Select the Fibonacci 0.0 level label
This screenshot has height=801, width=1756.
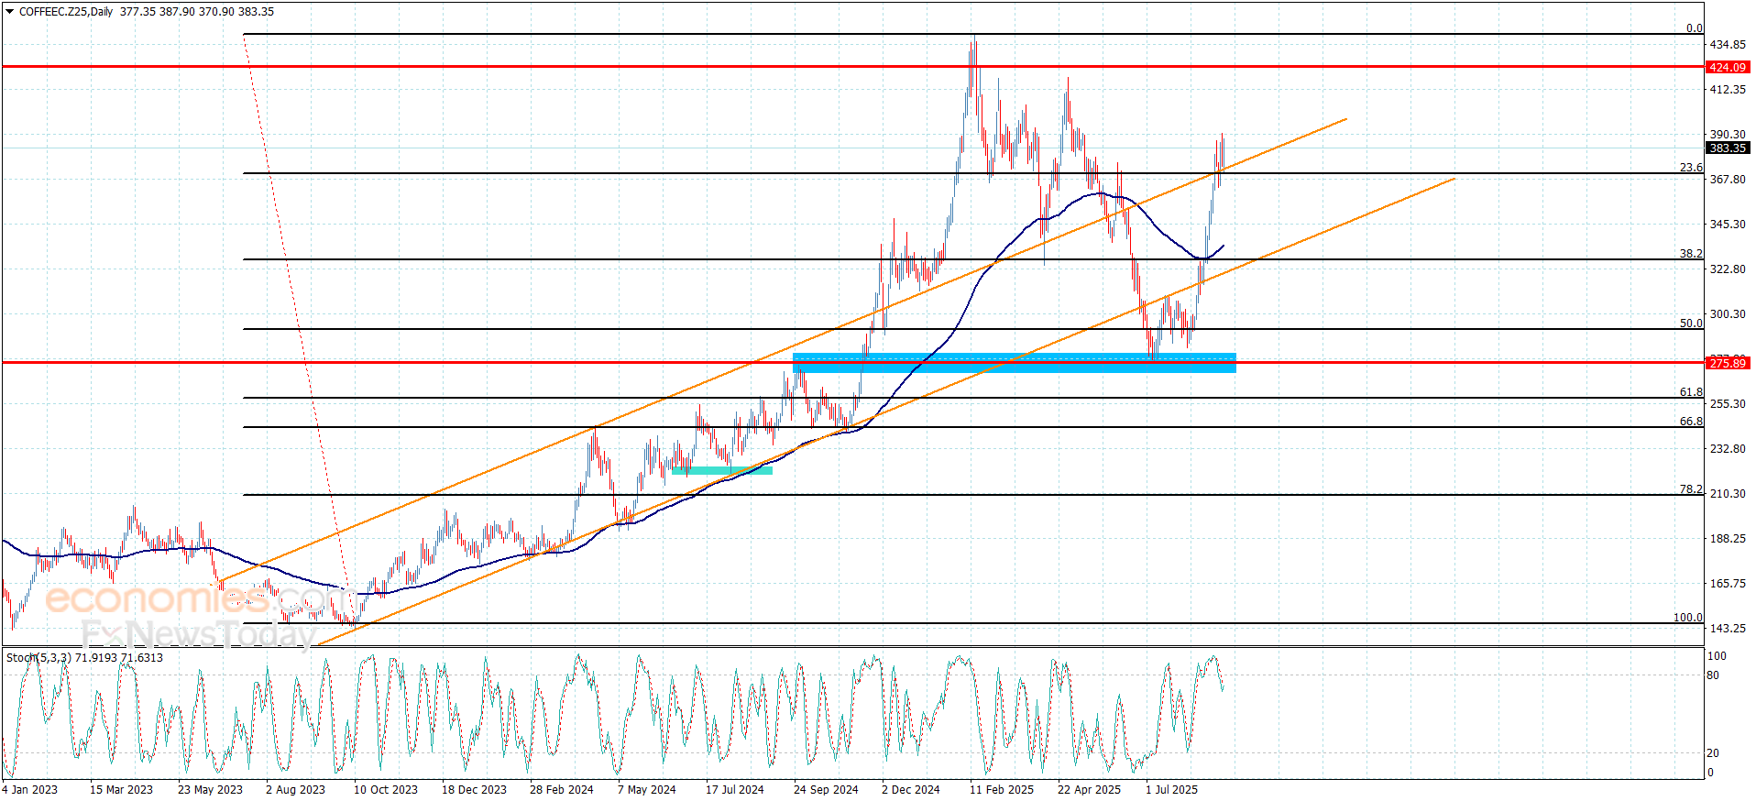click(1695, 27)
